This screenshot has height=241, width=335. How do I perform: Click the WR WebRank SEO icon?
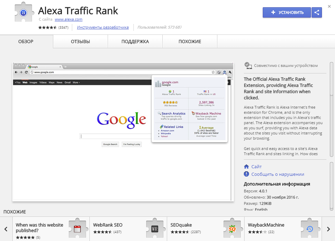point(155,229)
